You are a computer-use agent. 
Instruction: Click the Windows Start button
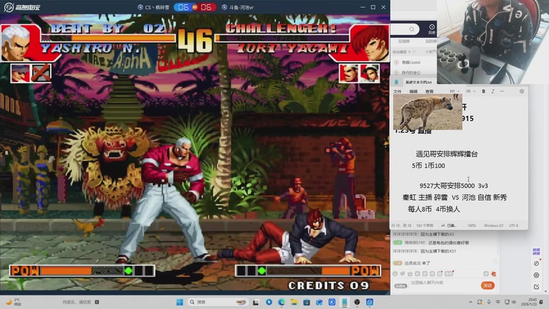(x=180, y=302)
